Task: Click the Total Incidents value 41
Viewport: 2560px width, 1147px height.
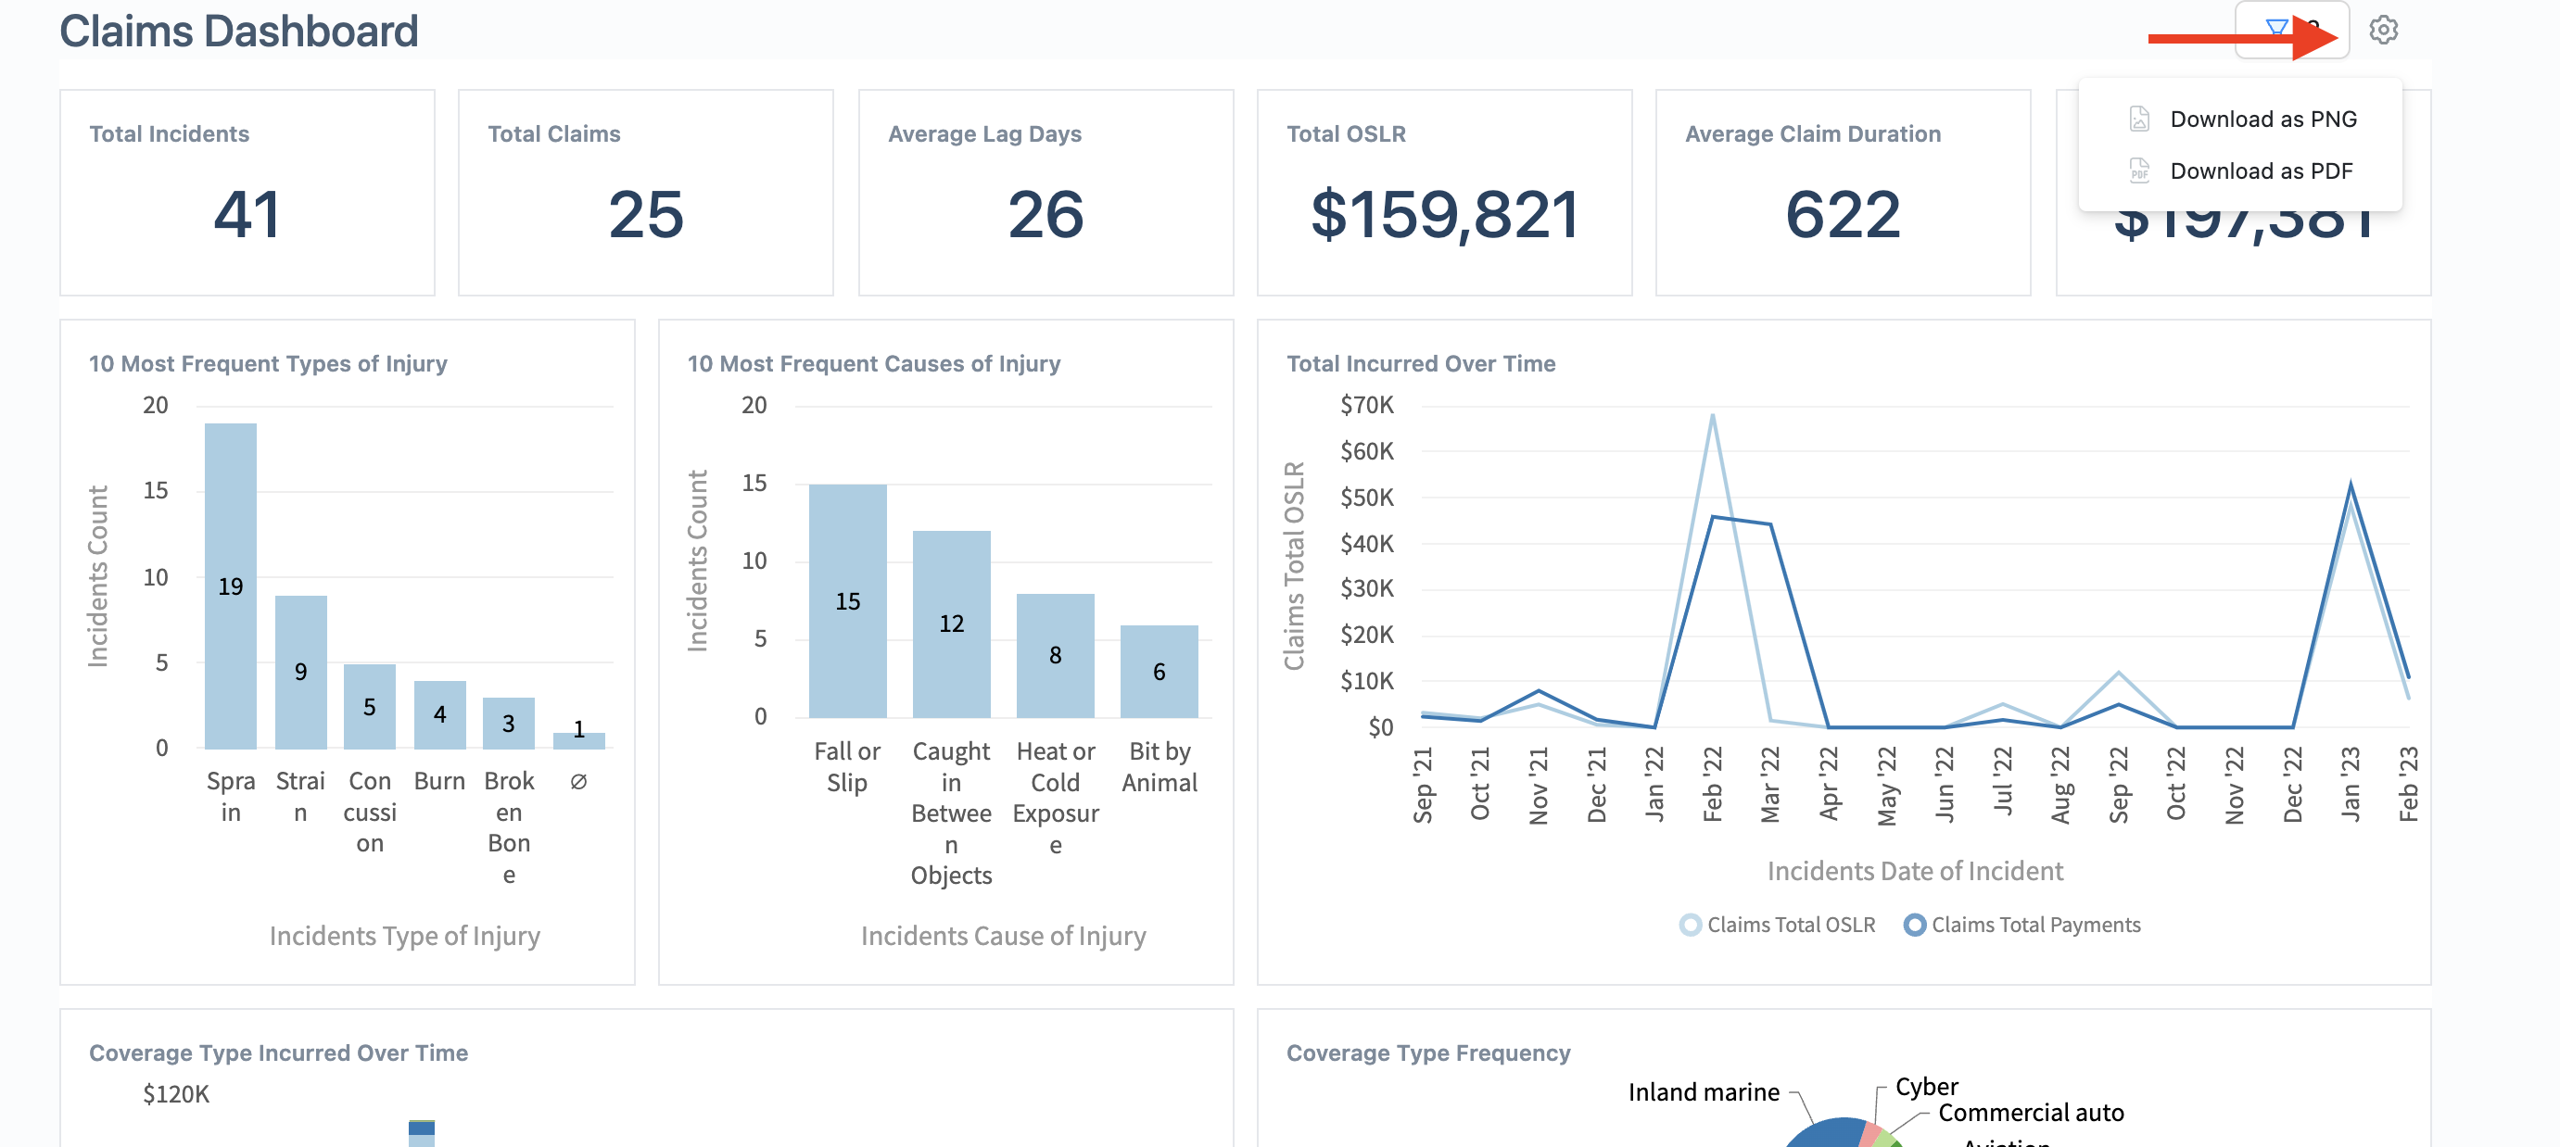Action: (x=247, y=213)
